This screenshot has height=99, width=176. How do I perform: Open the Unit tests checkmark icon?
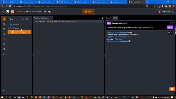pos(4,54)
